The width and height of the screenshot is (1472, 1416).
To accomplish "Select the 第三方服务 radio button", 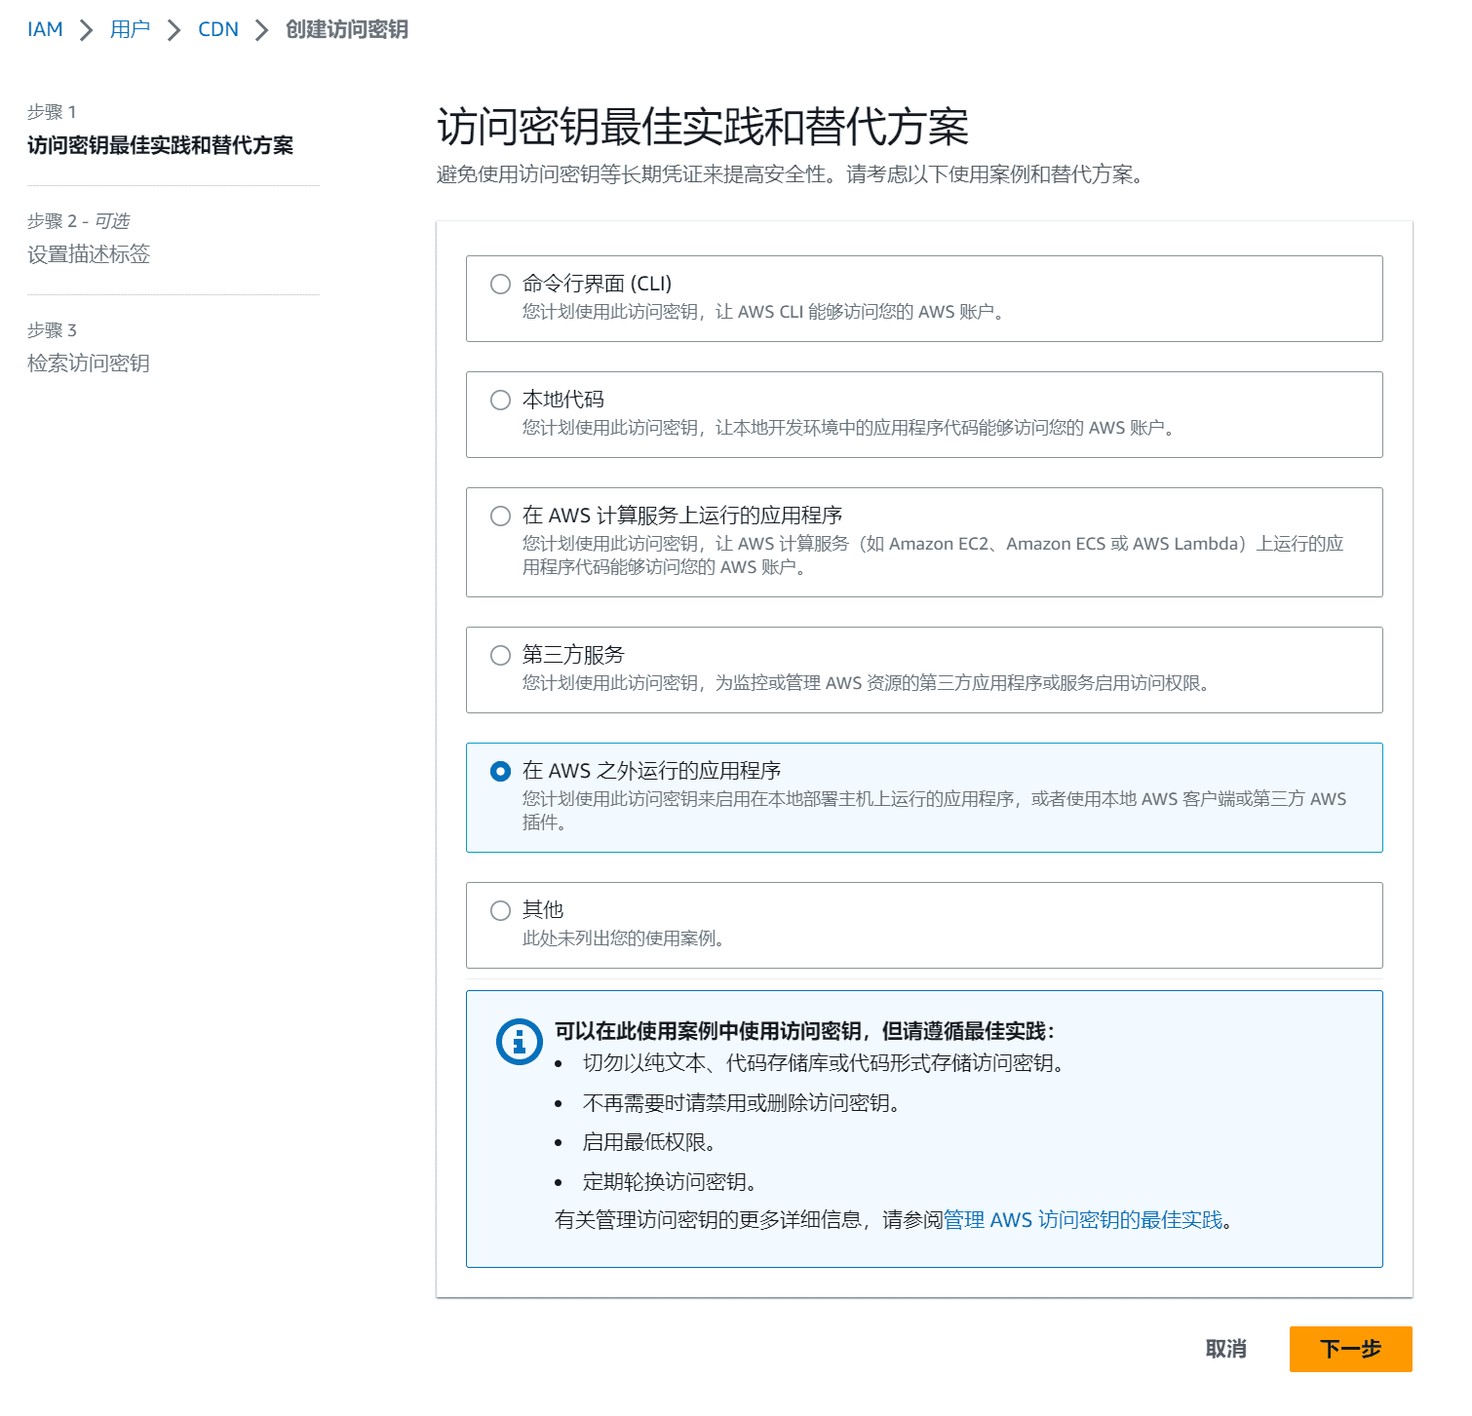I will click(500, 654).
